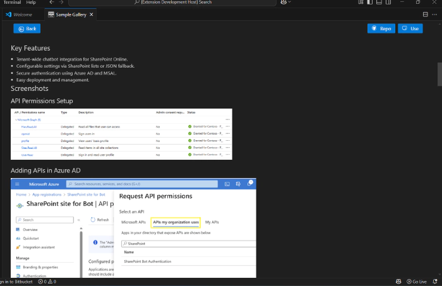The height and width of the screenshot is (286, 442).
Task: Click the Back button
Action: tap(27, 28)
